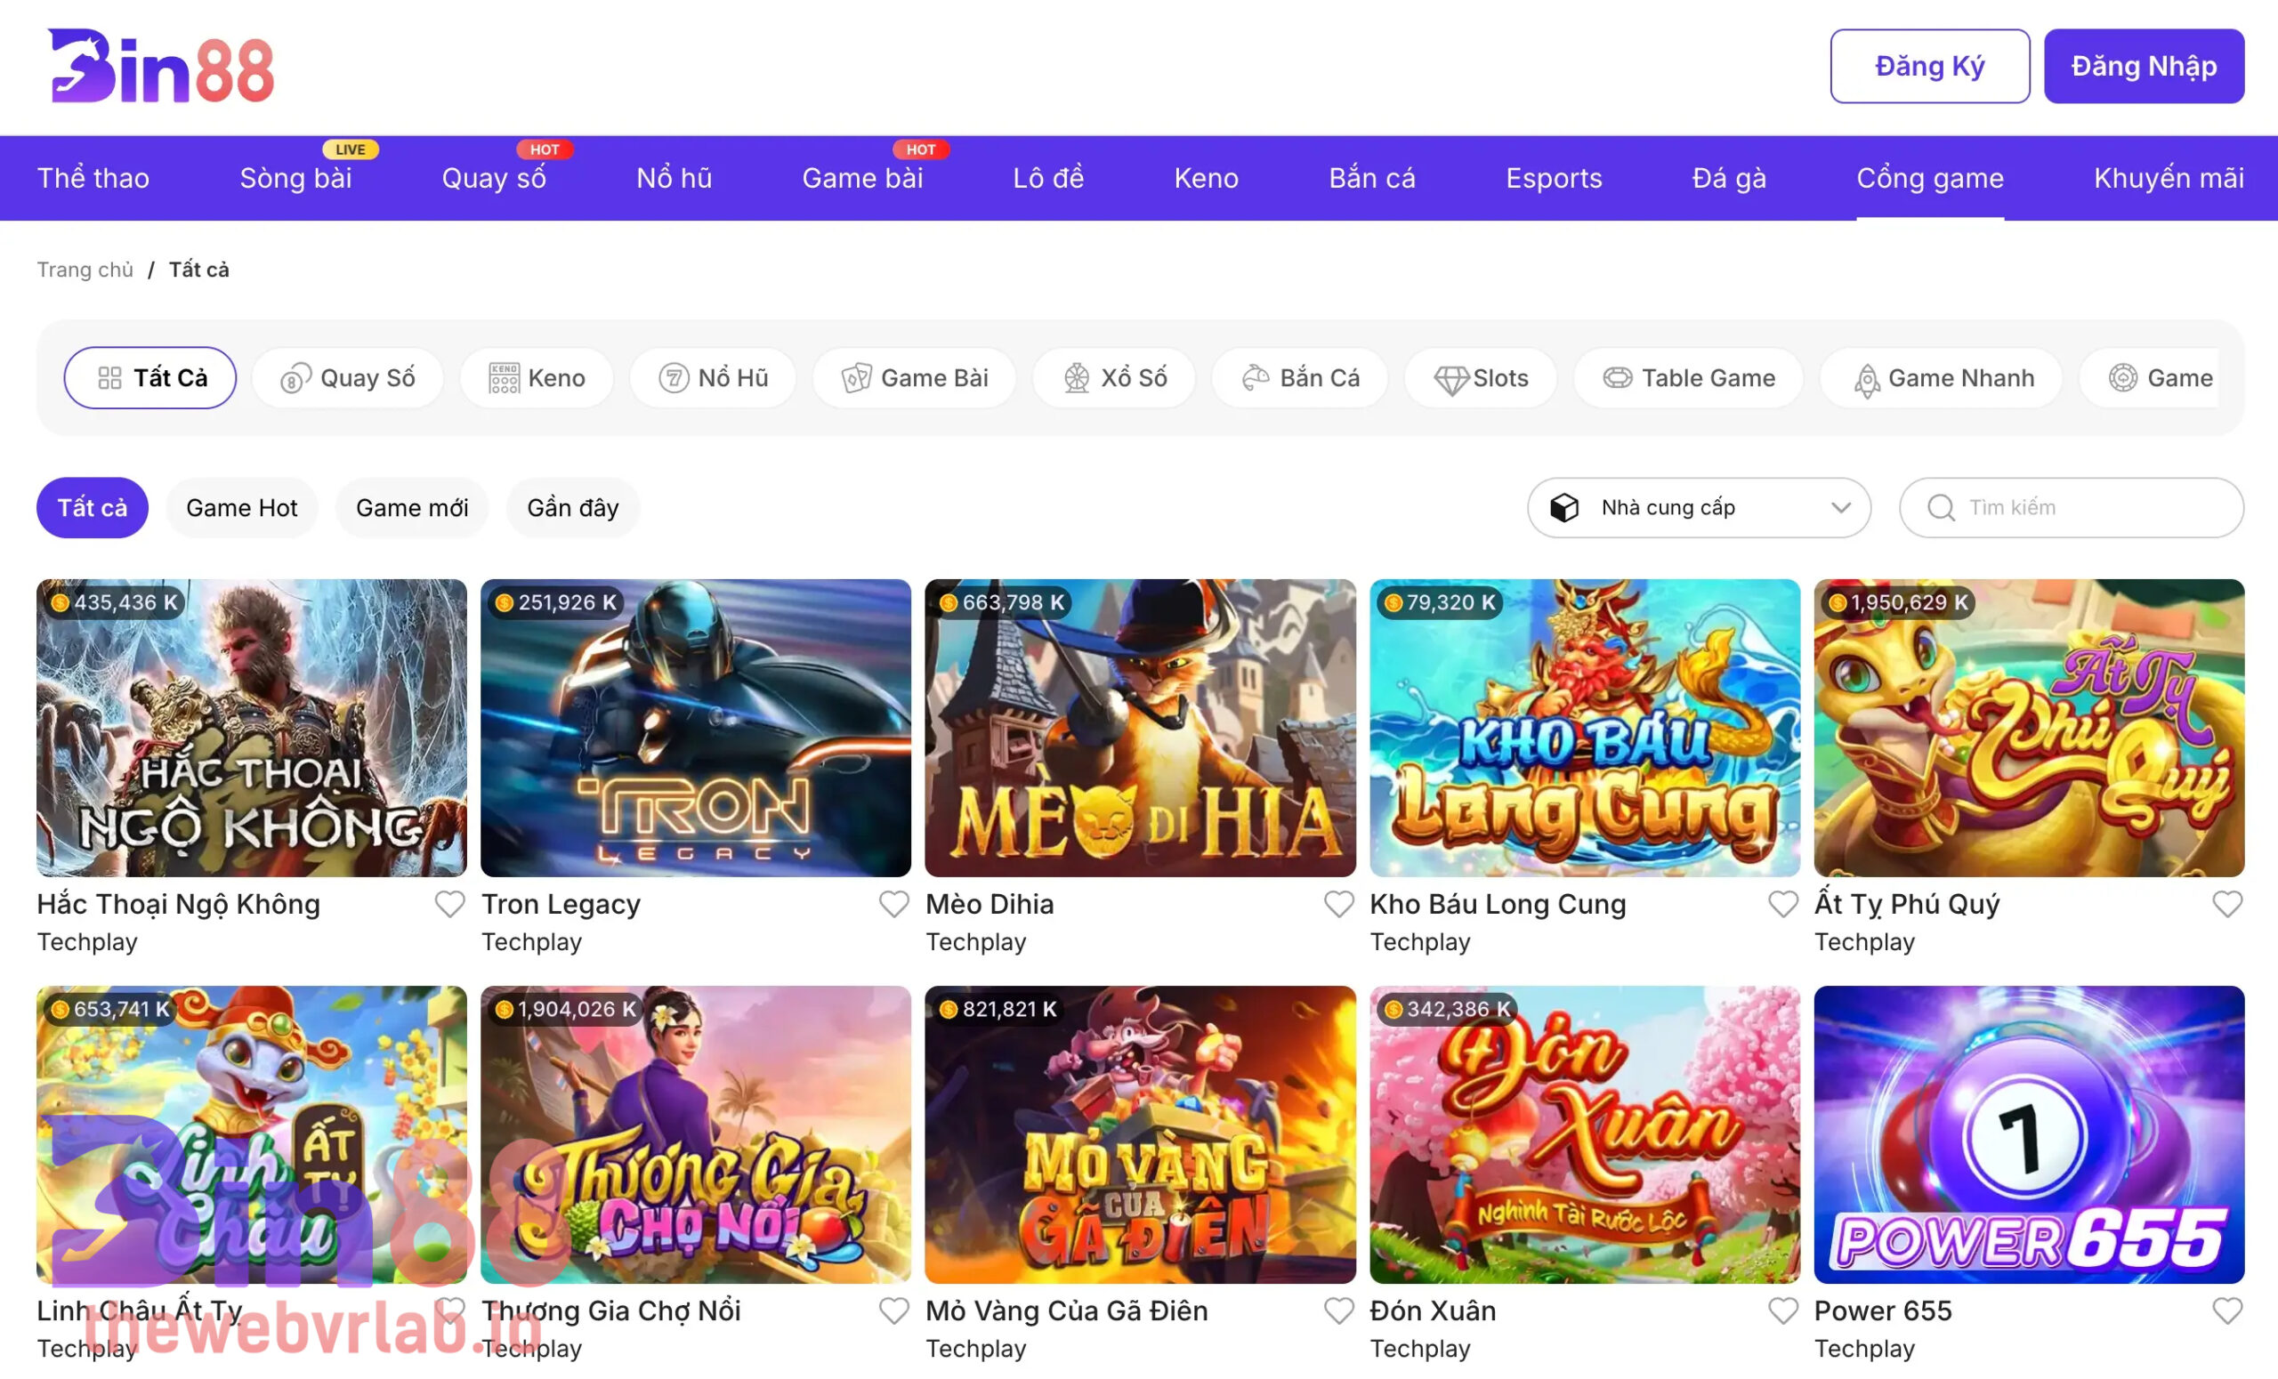
Task: Click the Bin88 logo
Action: click(x=162, y=67)
